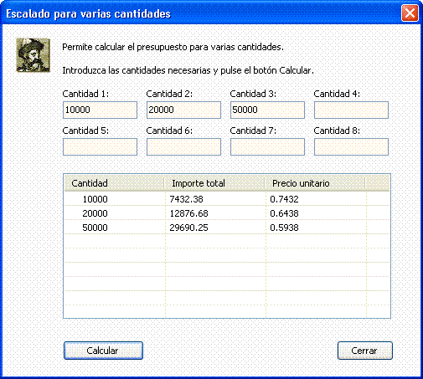The image size is (423, 379).
Task: Click the unit price 0.7432
Action: tap(284, 199)
